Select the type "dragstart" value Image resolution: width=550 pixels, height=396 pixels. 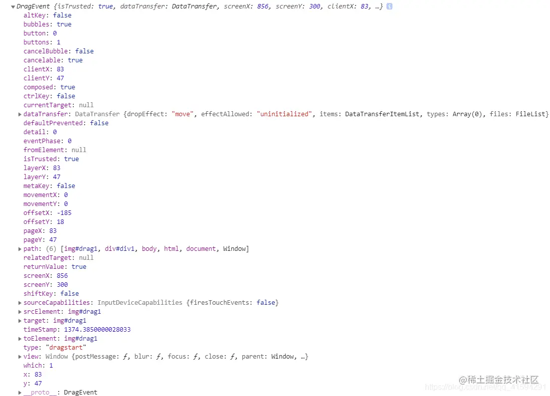tap(66, 348)
